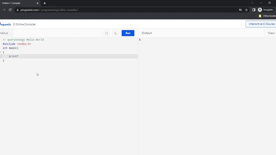Click the tracking protection eye icon
Image resolution: width=276 pixels, height=155 pixels.
pyautogui.click(x=240, y=10)
